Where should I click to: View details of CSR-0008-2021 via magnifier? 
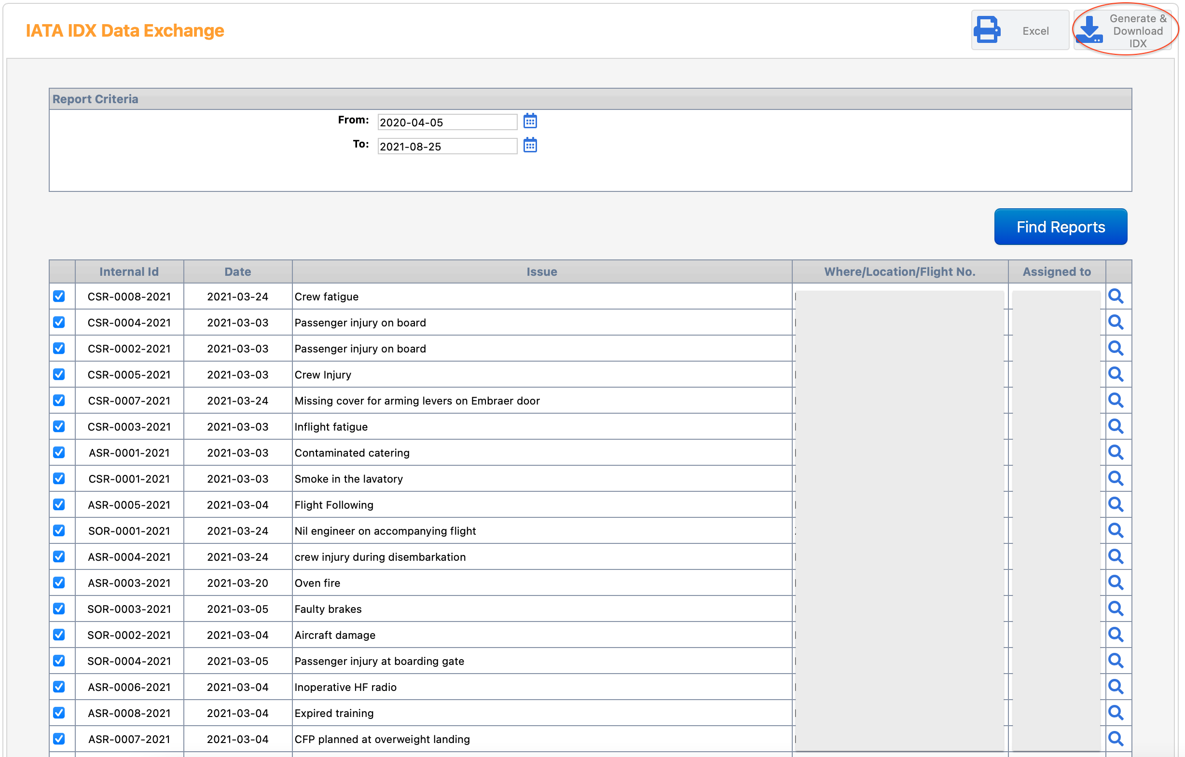tap(1116, 296)
